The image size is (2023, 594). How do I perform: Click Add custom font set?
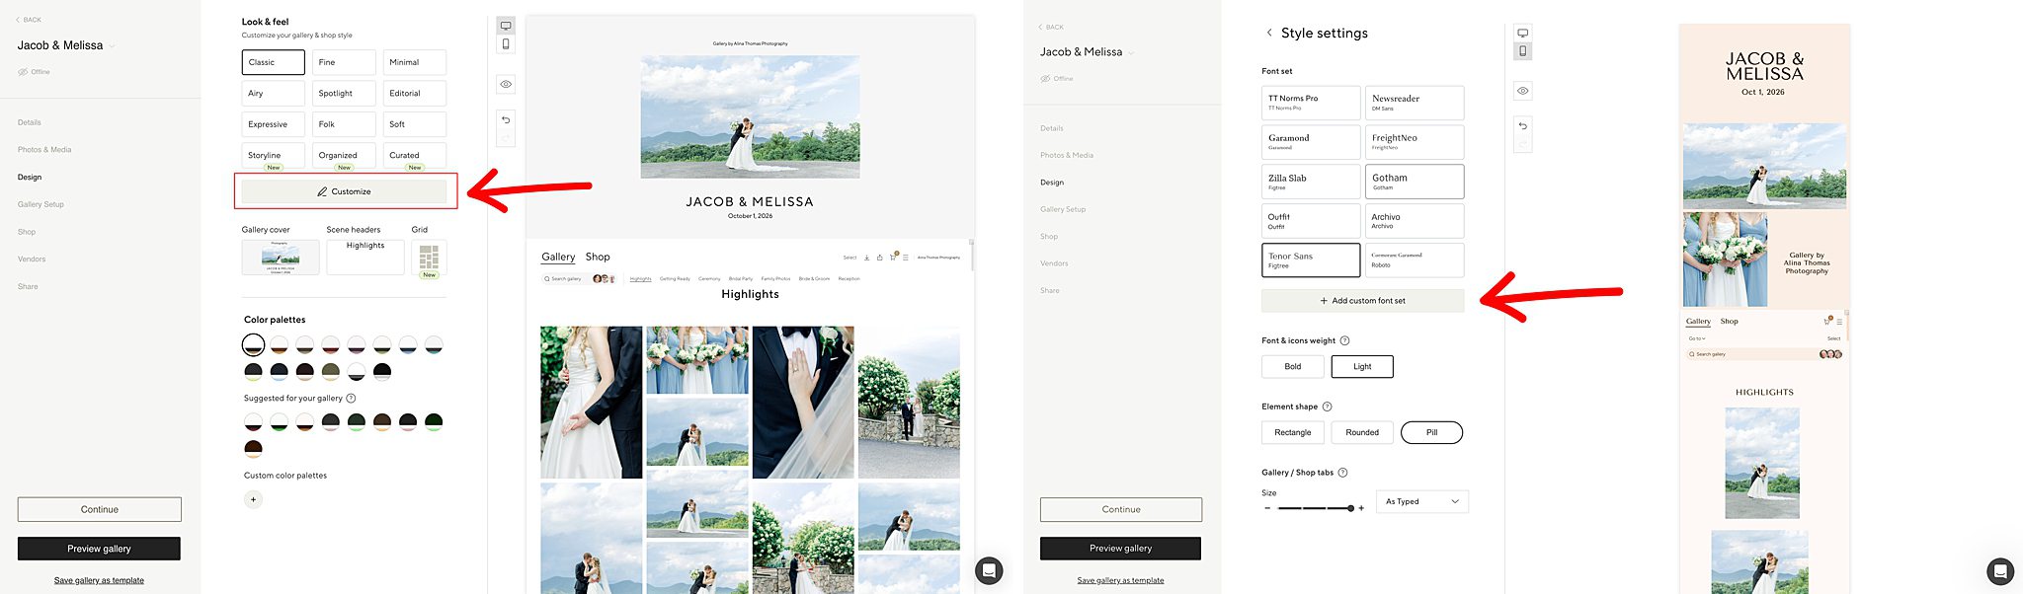[x=1363, y=301]
